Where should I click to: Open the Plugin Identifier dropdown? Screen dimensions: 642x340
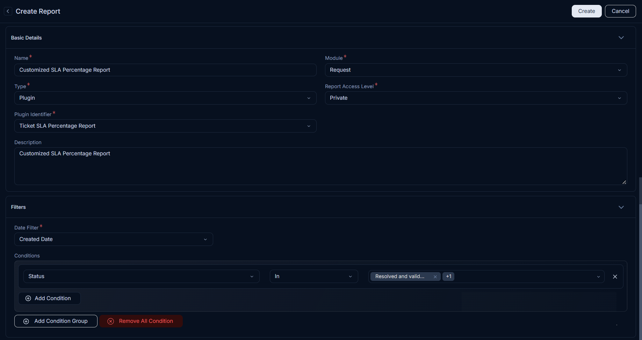coord(165,126)
